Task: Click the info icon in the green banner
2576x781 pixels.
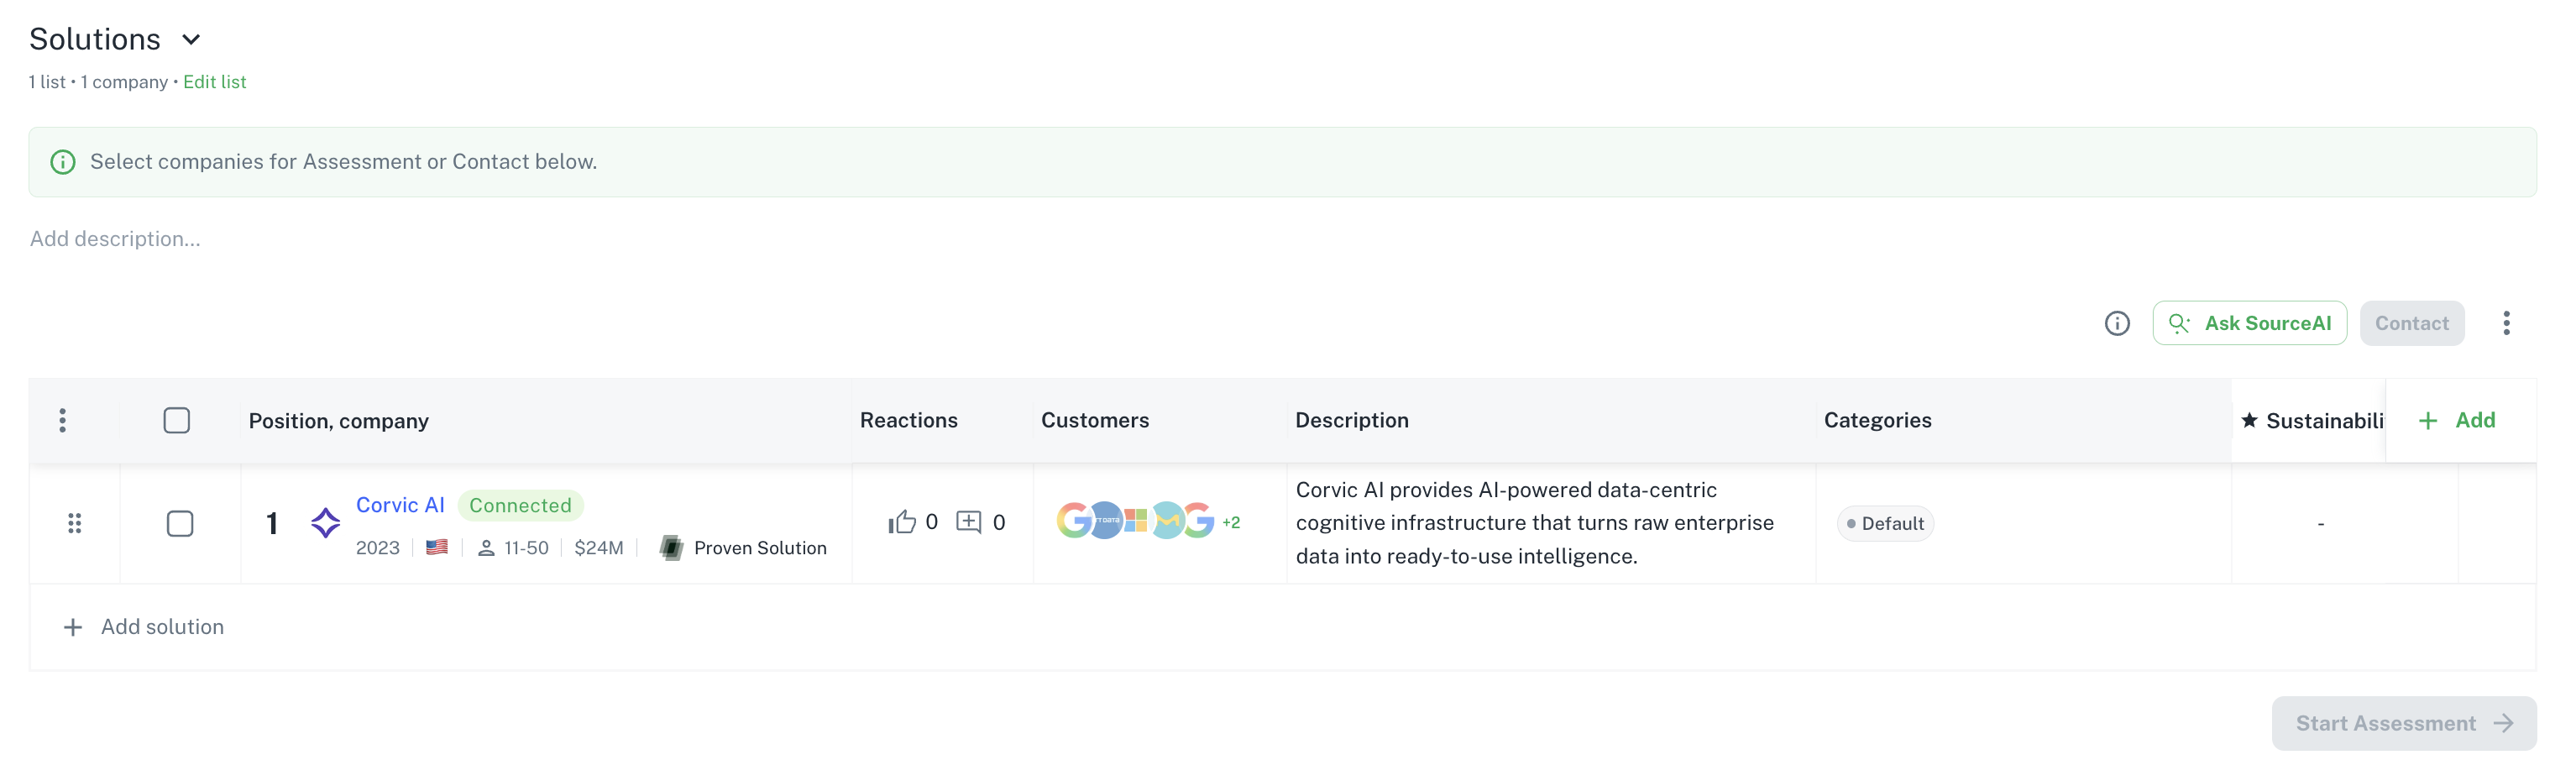Action: click(63, 162)
